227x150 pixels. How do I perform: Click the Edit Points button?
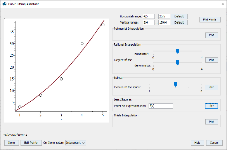point(31,143)
